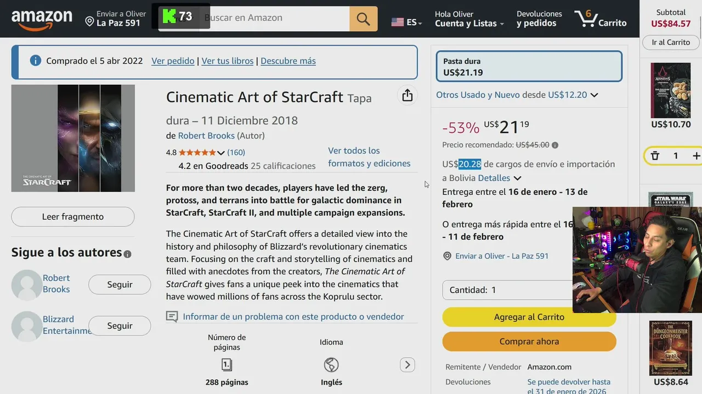
Task: Click the StarCraft book cover image
Action: point(73,138)
